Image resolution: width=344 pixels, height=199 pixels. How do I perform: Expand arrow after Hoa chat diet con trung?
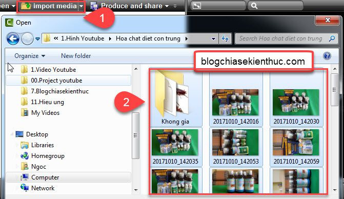click(186, 38)
